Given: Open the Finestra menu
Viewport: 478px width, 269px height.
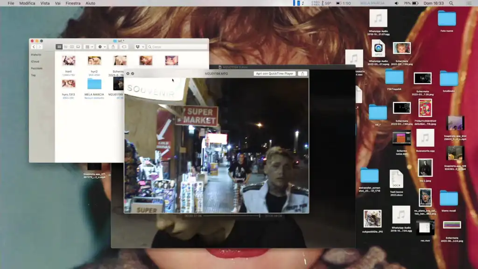Looking at the screenshot, I should pyautogui.click(x=73, y=3).
